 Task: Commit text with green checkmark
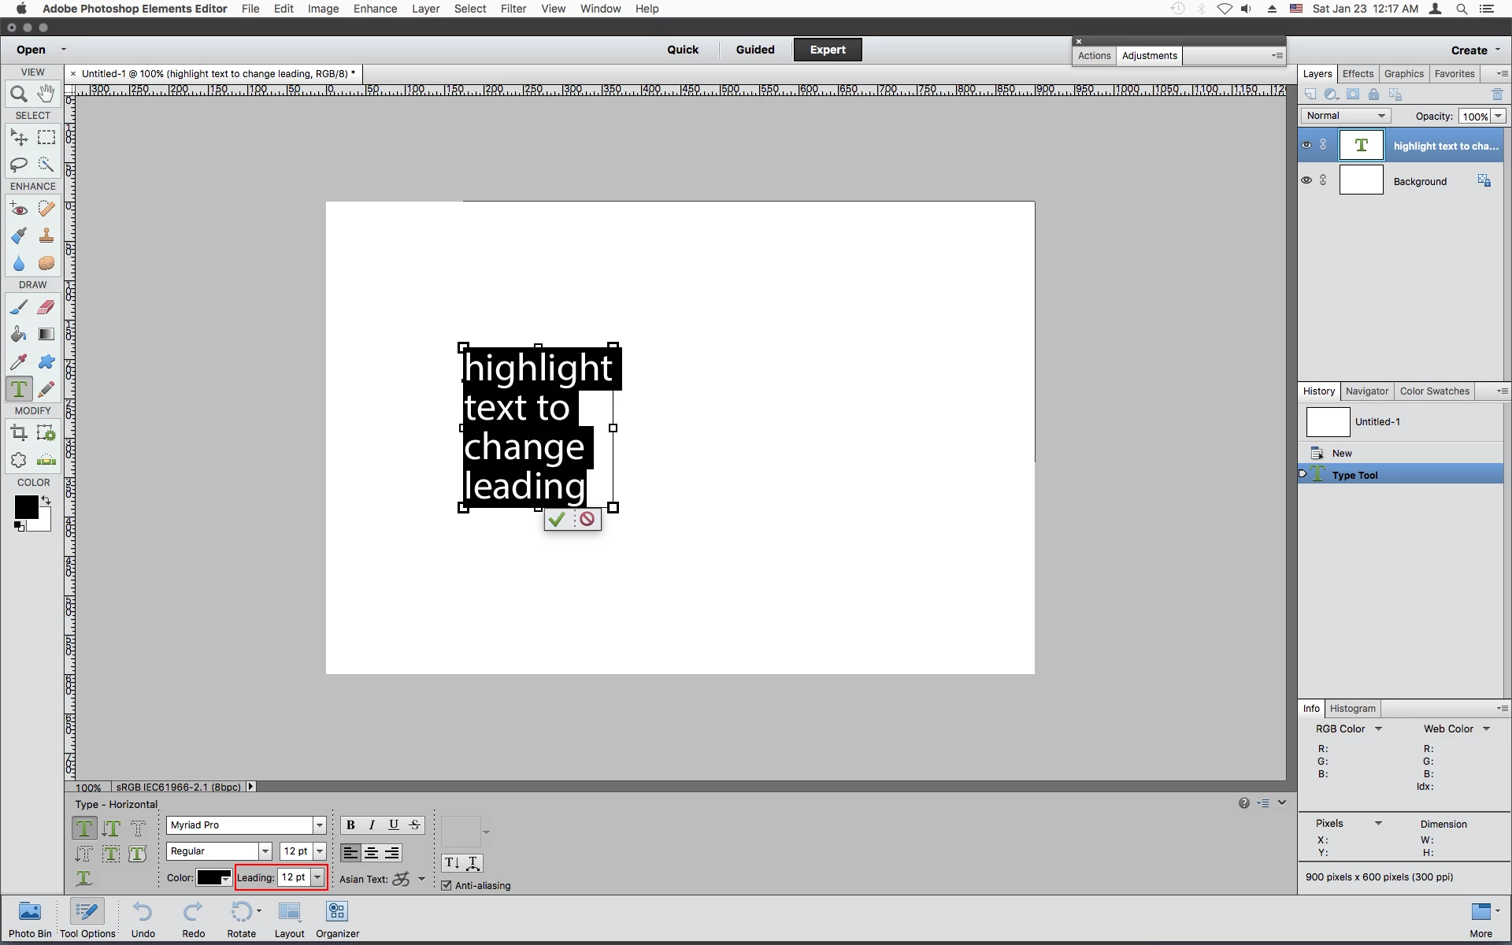(x=557, y=519)
